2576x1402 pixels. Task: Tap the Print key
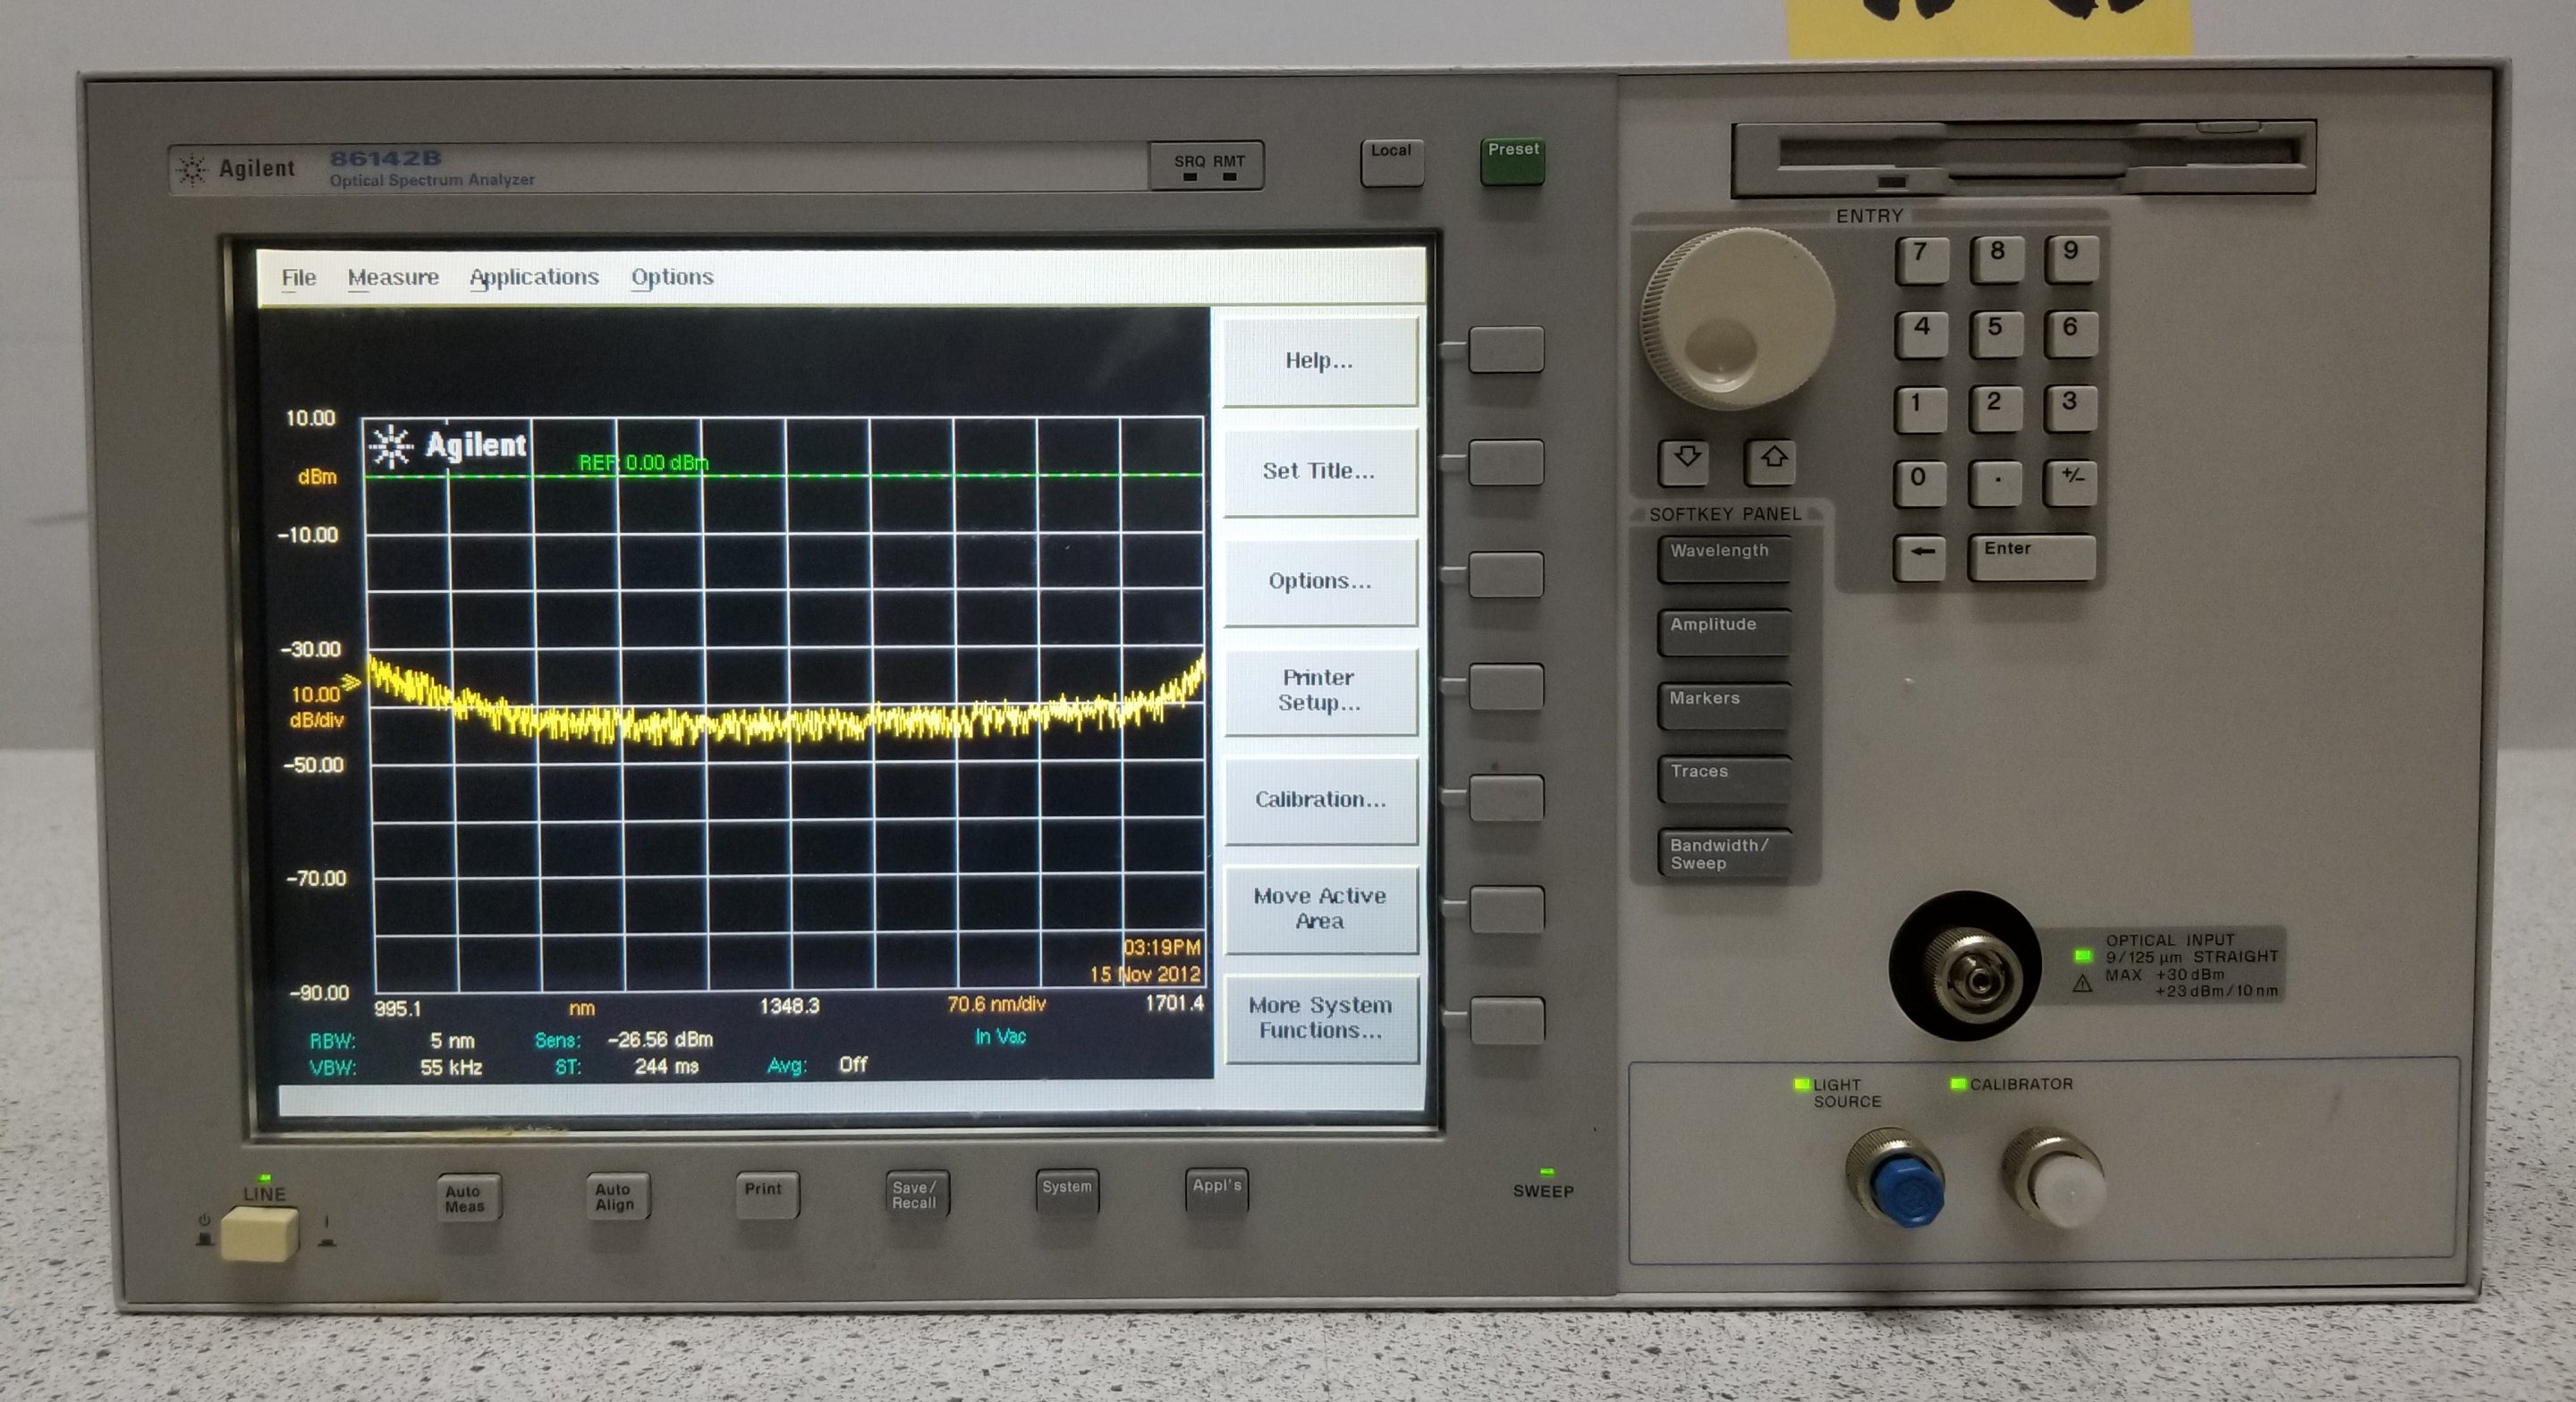tap(767, 1195)
